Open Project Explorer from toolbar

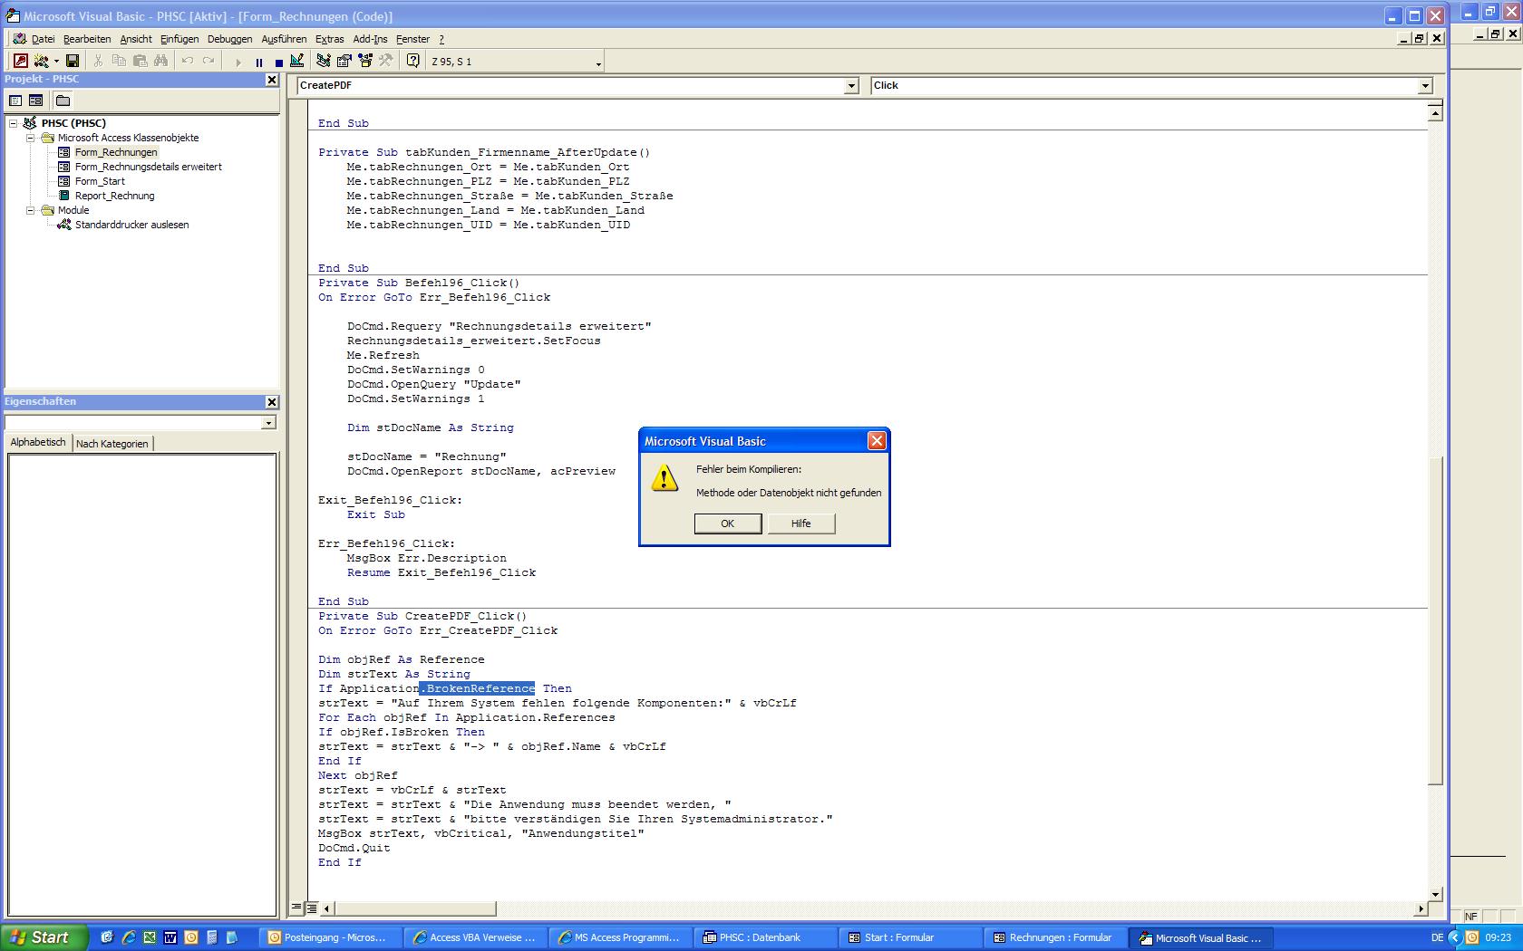point(324,62)
